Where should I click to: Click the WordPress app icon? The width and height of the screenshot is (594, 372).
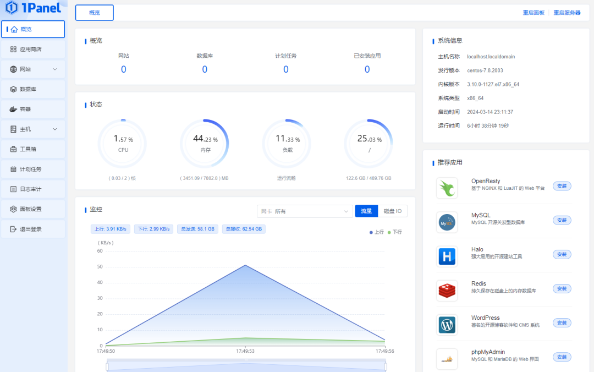tap(447, 325)
